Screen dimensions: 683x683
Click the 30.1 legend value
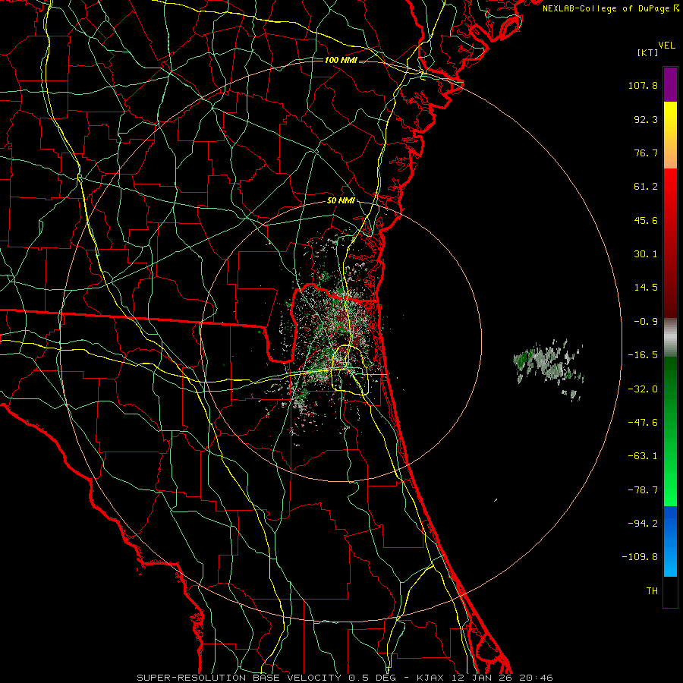click(646, 254)
